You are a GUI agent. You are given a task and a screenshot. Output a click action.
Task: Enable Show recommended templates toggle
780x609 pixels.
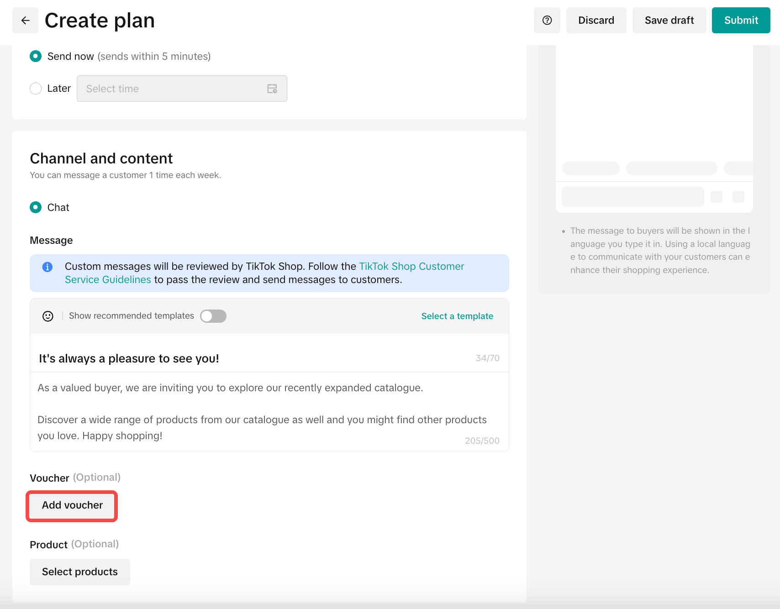pos(213,316)
